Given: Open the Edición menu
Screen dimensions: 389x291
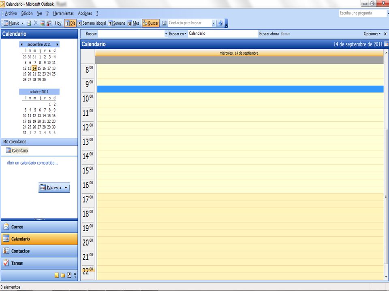Looking at the screenshot, I should (x=27, y=13).
